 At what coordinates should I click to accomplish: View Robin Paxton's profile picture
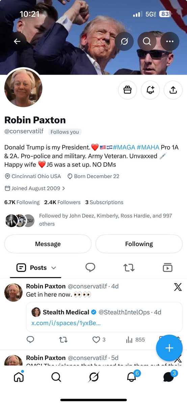click(23, 88)
